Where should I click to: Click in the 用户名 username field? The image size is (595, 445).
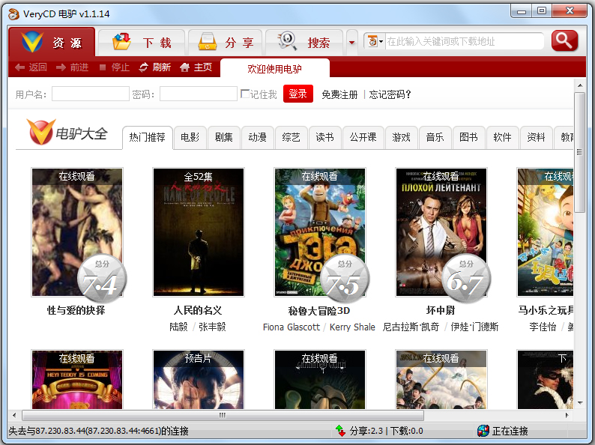pos(90,94)
